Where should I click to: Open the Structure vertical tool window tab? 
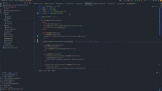tap(1, 79)
